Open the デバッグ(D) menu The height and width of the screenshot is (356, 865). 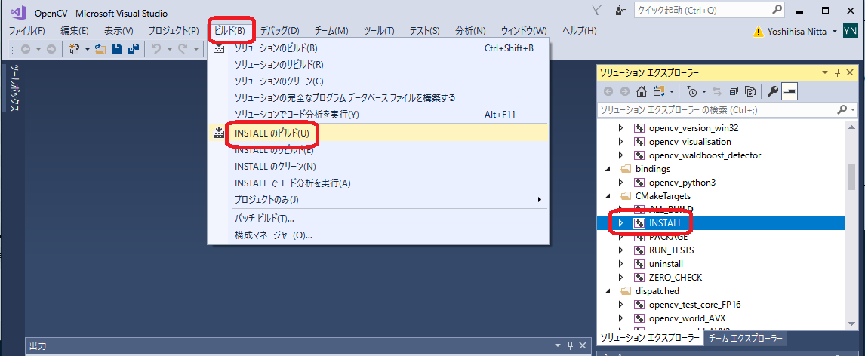[279, 31]
